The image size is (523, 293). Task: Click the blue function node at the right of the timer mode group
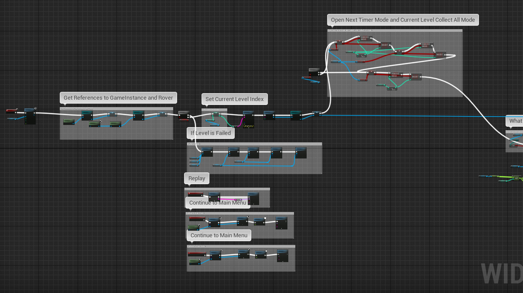[x=440, y=54]
